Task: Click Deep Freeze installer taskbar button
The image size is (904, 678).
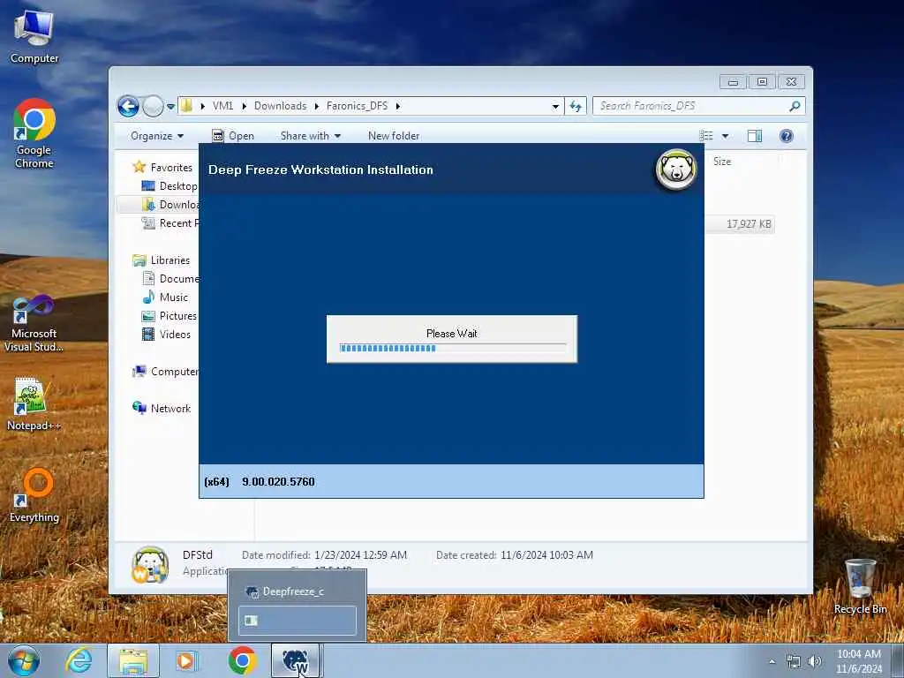Action: (x=296, y=660)
